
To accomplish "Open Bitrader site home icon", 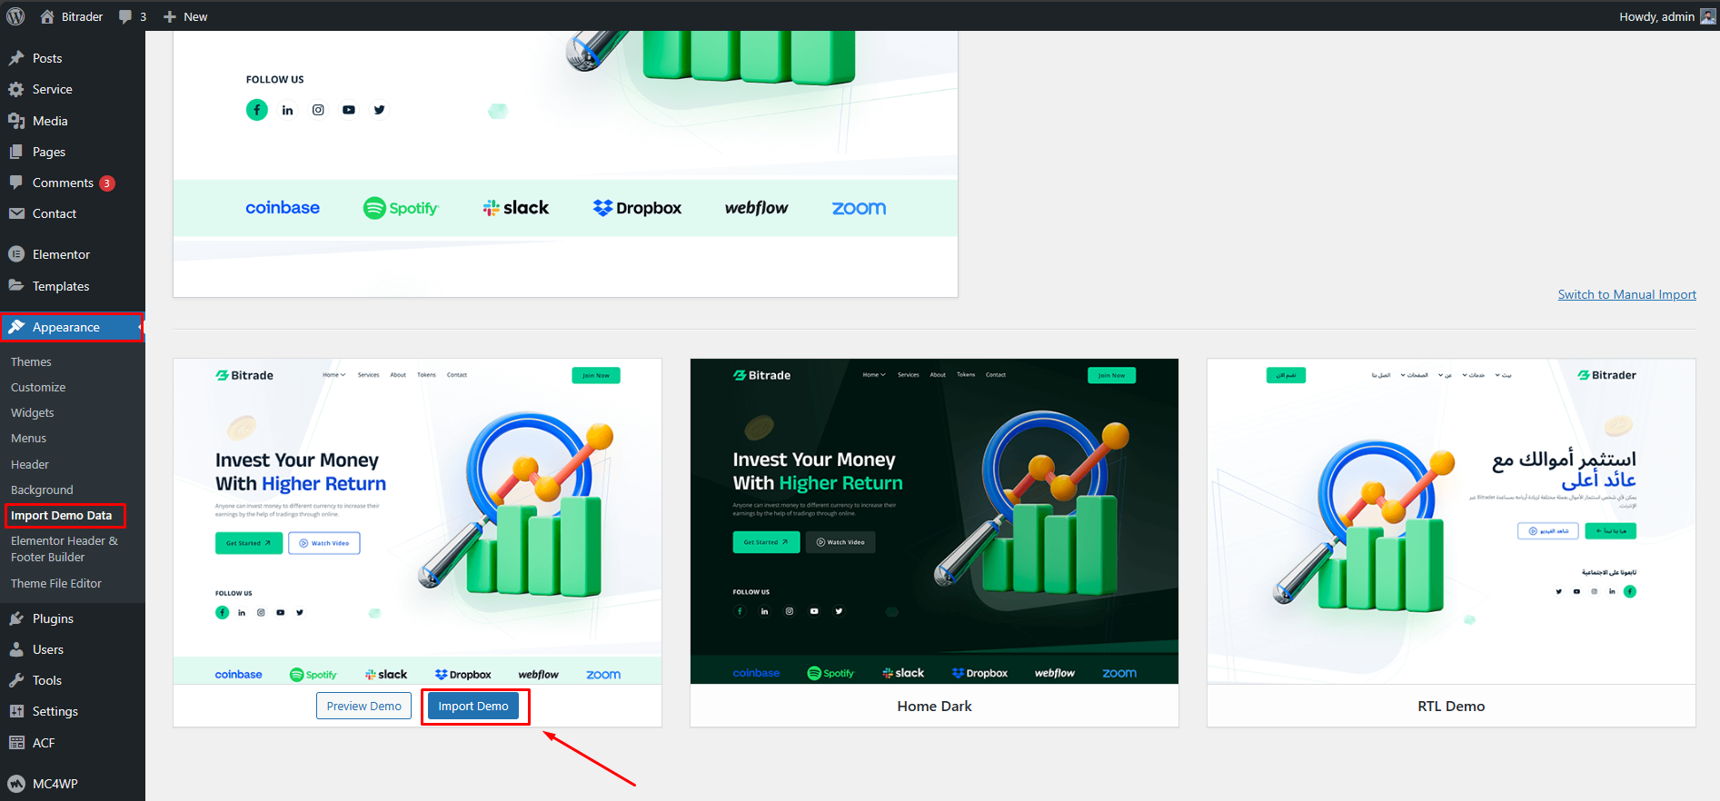I will click(x=48, y=16).
